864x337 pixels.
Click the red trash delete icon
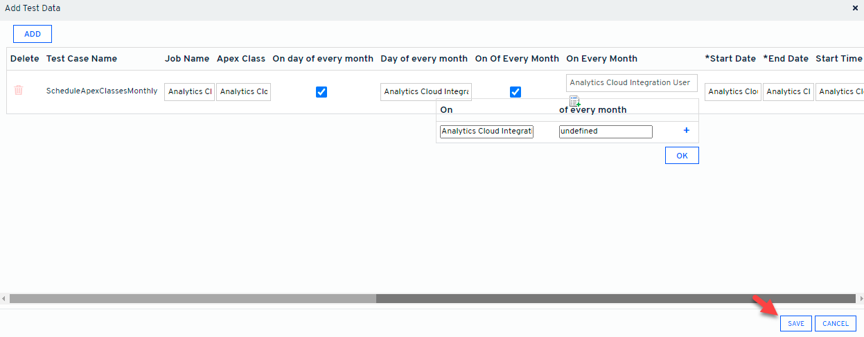tap(19, 91)
